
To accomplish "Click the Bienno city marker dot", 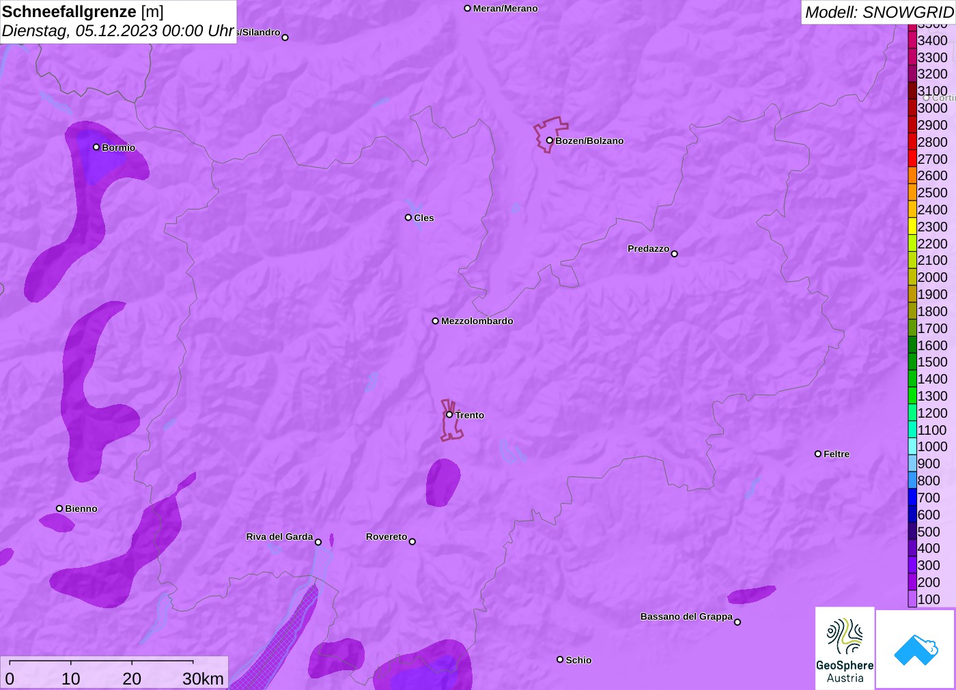I will (x=59, y=508).
